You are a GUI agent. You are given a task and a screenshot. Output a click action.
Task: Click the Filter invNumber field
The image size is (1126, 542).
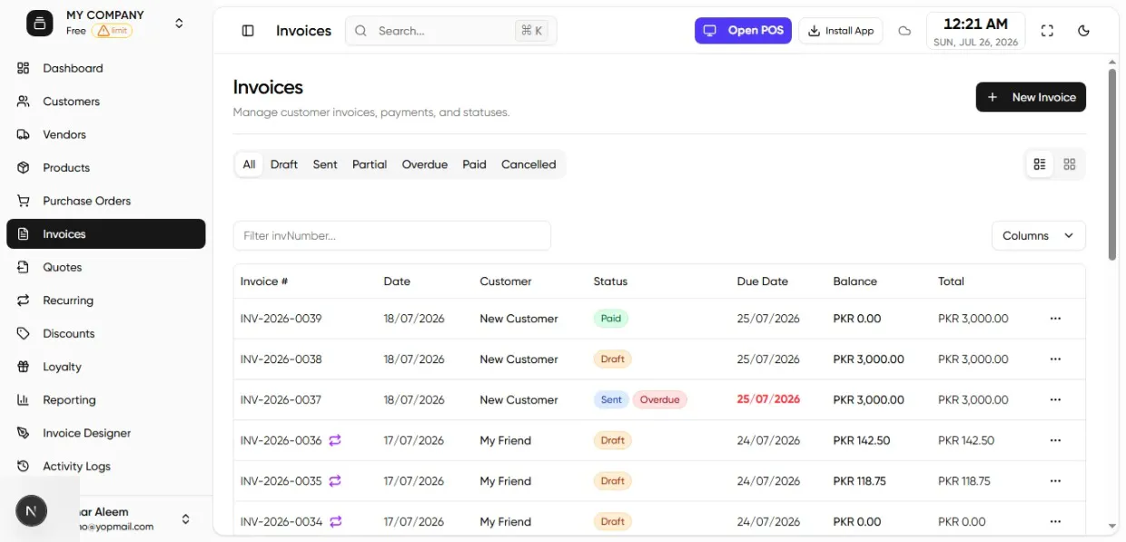[x=392, y=236]
